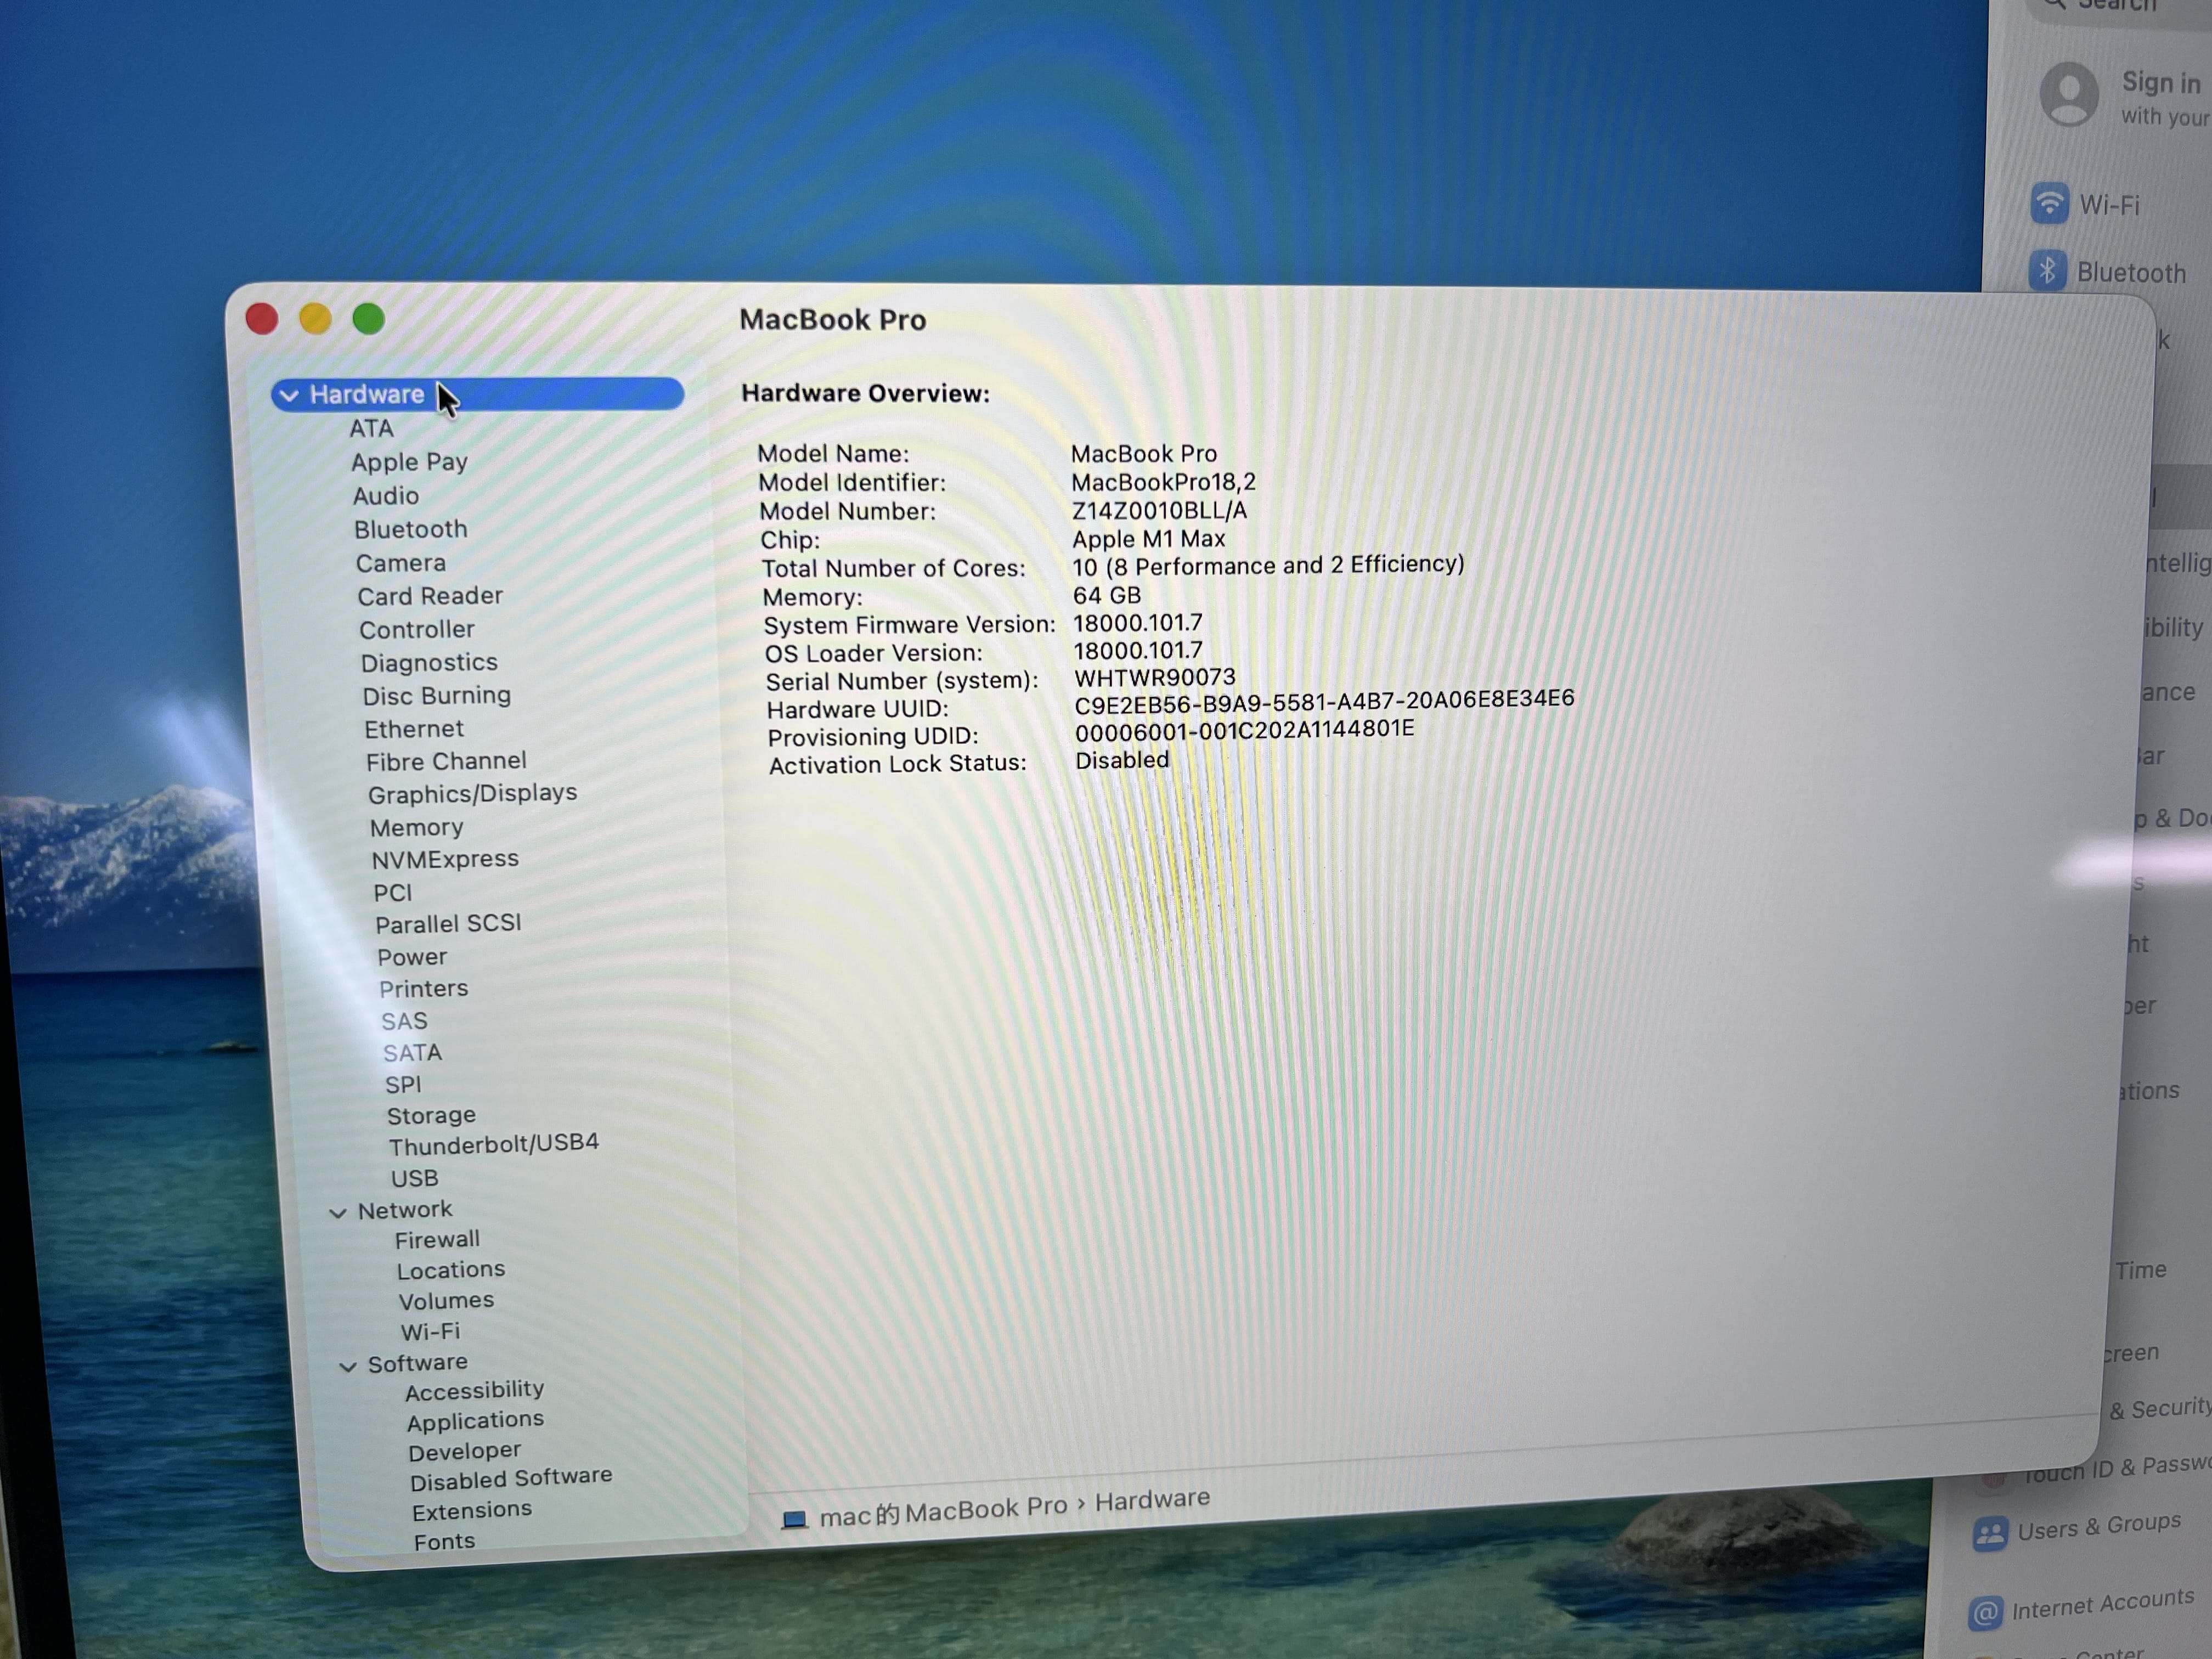The image size is (2212, 1659).
Task: Click the Sign in avatar in System Settings
Action: (x=2069, y=94)
